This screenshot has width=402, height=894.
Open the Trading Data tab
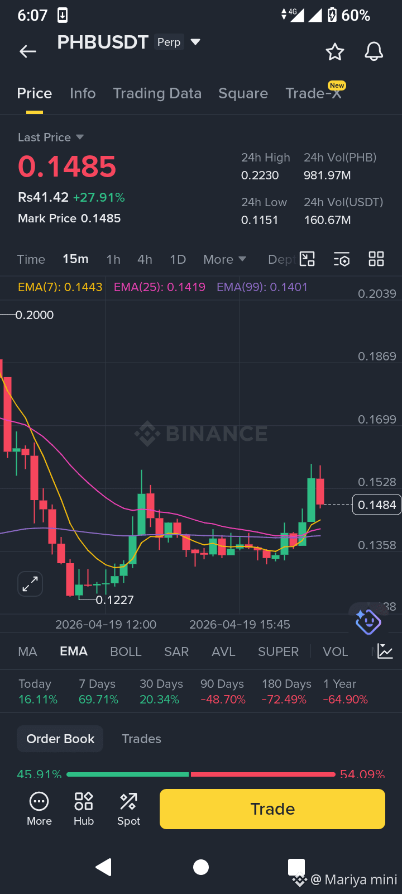pyautogui.click(x=157, y=93)
